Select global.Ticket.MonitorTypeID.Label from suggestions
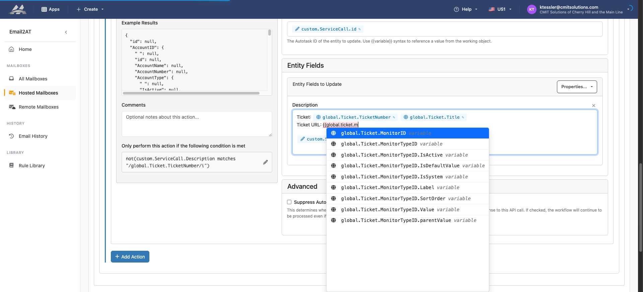This screenshot has height=292, width=643. point(387,188)
